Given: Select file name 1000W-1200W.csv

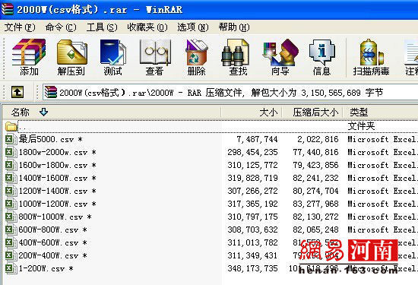Looking at the screenshot, I should [57, 204].
